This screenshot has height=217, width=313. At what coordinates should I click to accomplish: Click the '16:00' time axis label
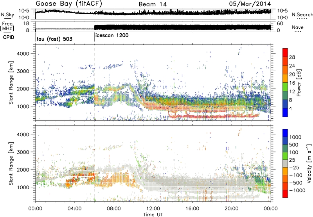[192, 209]
